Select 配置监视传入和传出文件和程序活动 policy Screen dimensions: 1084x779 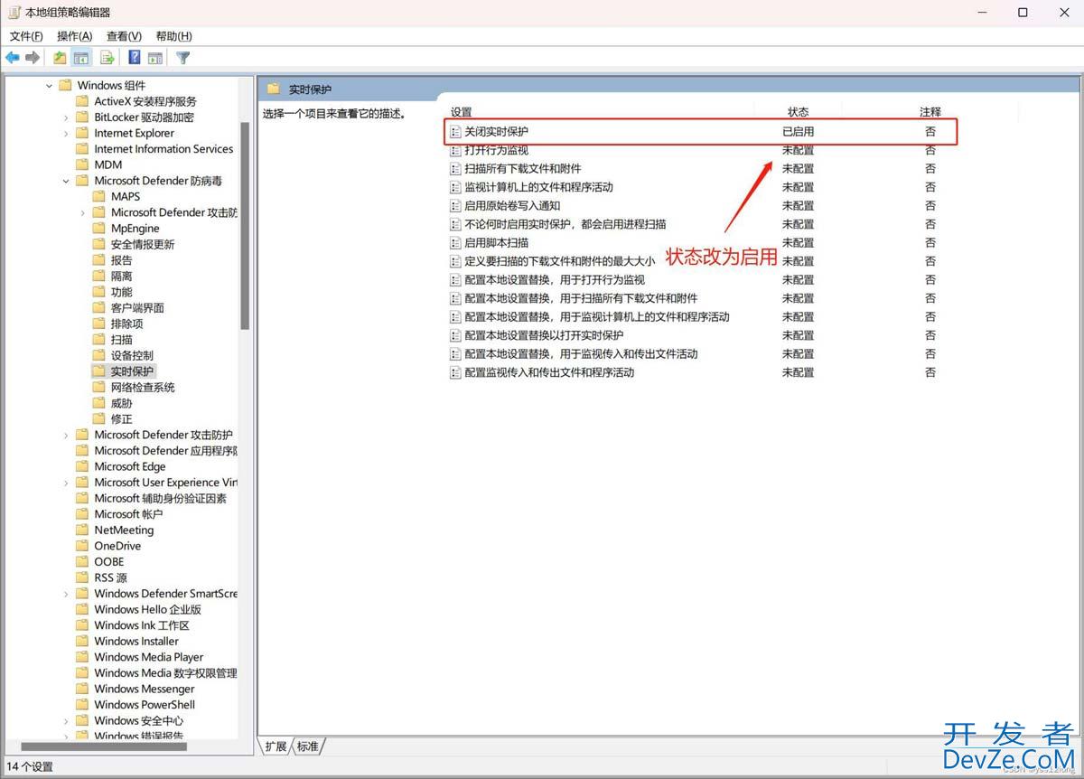(549, 372)
